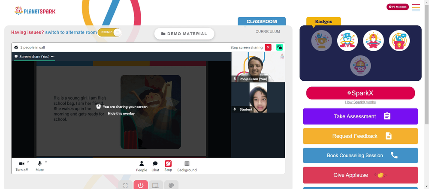429x189 pixels.
Task: Follow the How SparkX works link
Action: (360, 102)
